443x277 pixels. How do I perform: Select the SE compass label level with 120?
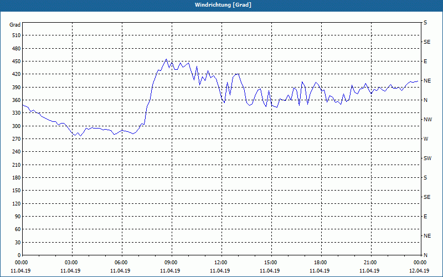click(427, 197)
